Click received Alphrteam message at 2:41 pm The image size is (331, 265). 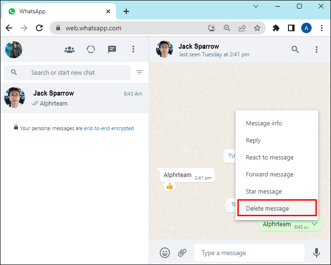coord(187,175)
